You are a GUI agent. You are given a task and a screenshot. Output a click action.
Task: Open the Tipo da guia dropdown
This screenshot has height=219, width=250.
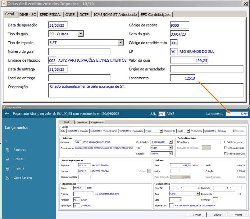81,34
